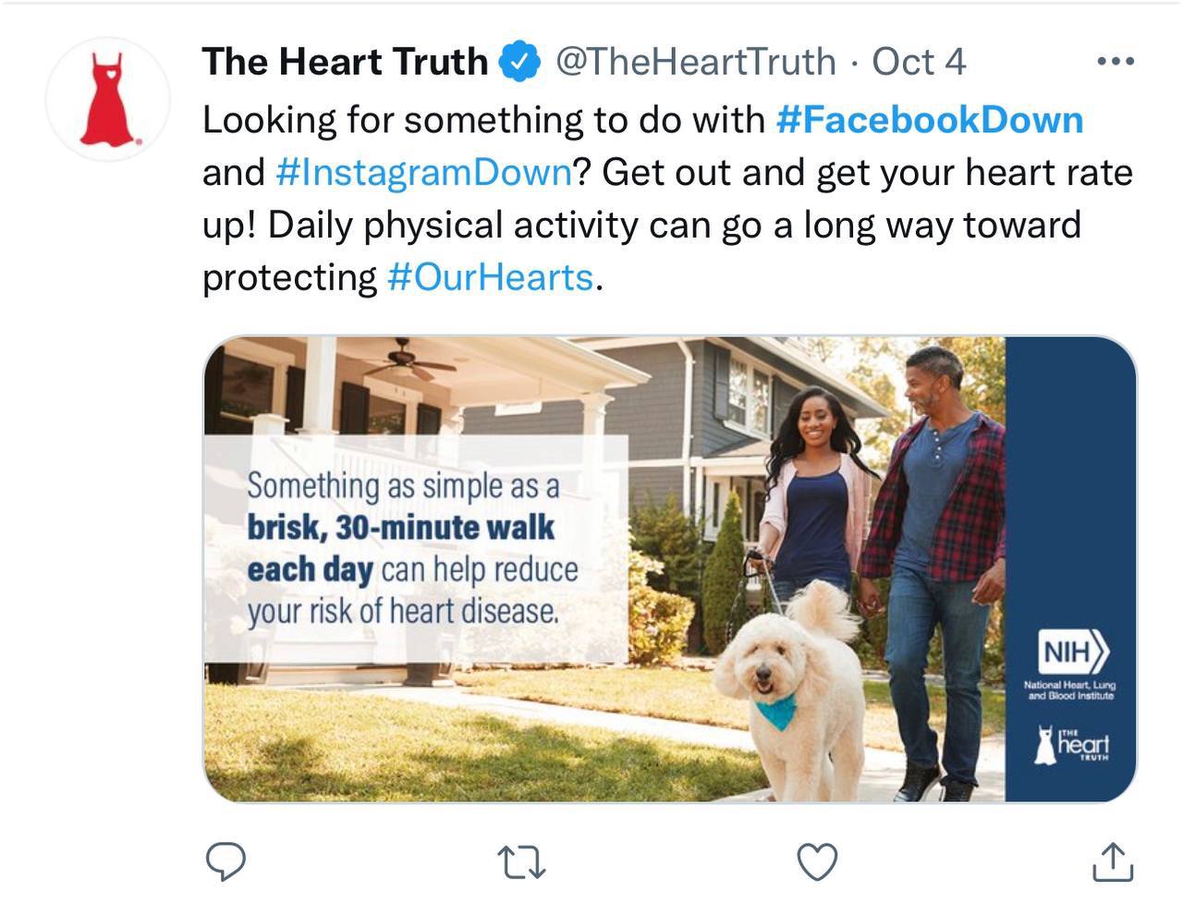The image size is (1183, 915).
Task: Click the Heart Truth dress logo in image
Action: (1071, 744)
